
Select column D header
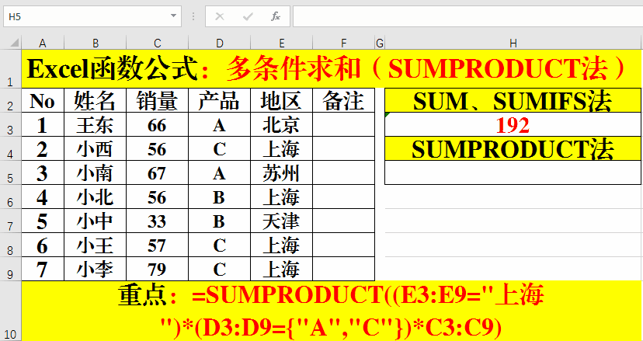click(x=220, y=43)
